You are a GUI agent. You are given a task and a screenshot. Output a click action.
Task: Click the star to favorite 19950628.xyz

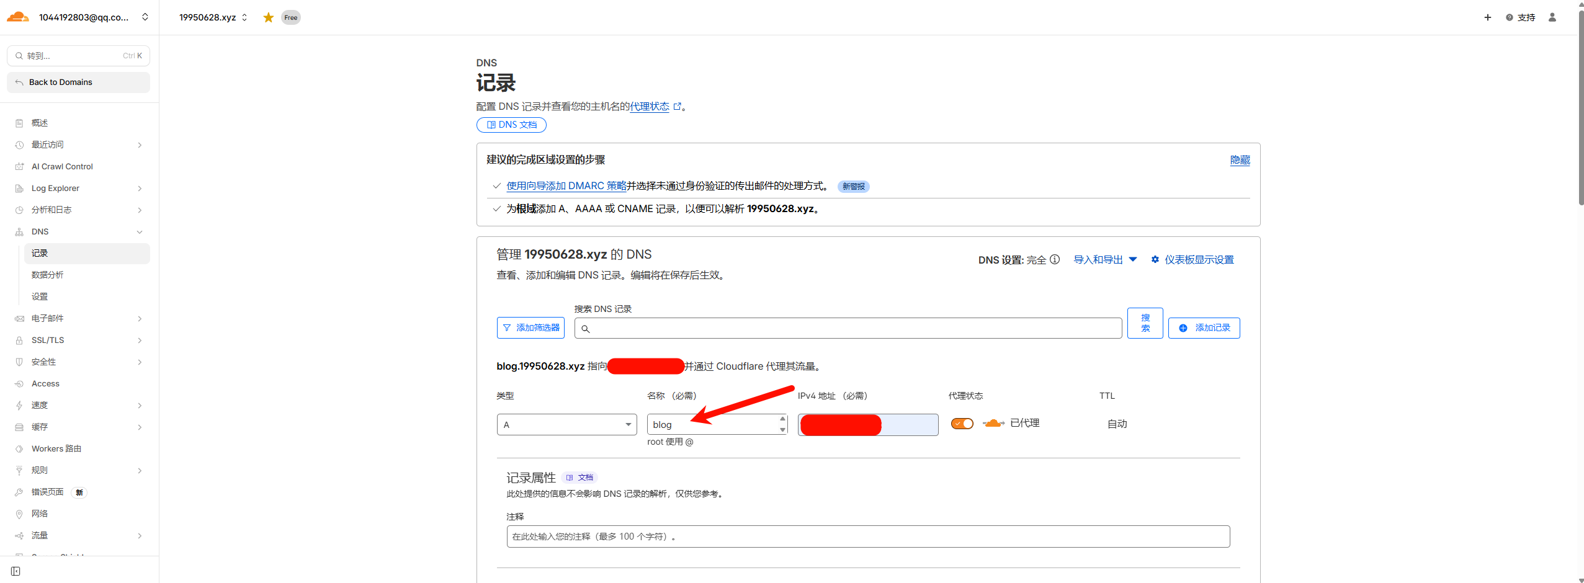point(267,17)
